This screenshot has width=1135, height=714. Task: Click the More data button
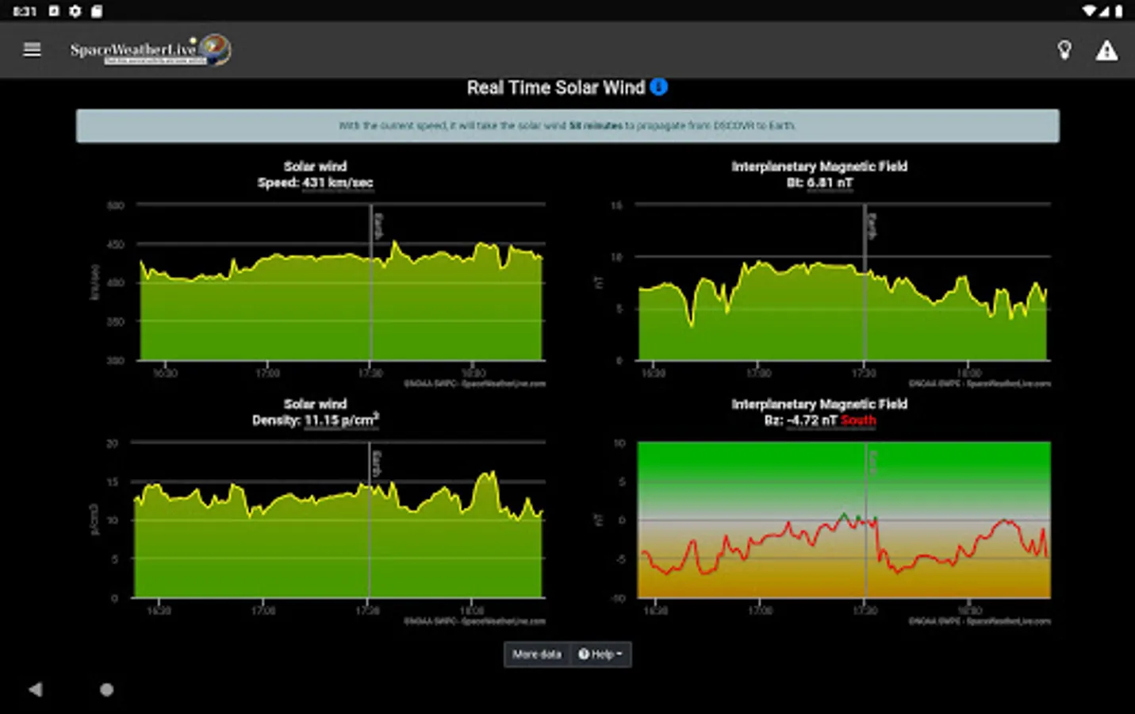pos(537,654)
